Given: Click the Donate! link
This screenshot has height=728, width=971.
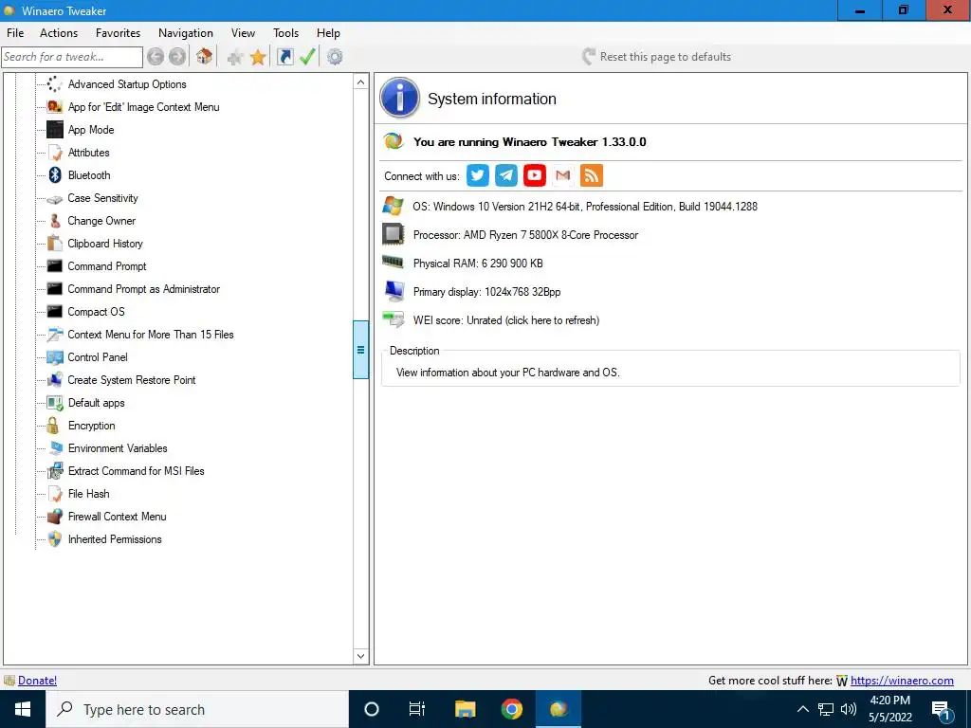Looking at the screenshot, I should tap(37, 681).
